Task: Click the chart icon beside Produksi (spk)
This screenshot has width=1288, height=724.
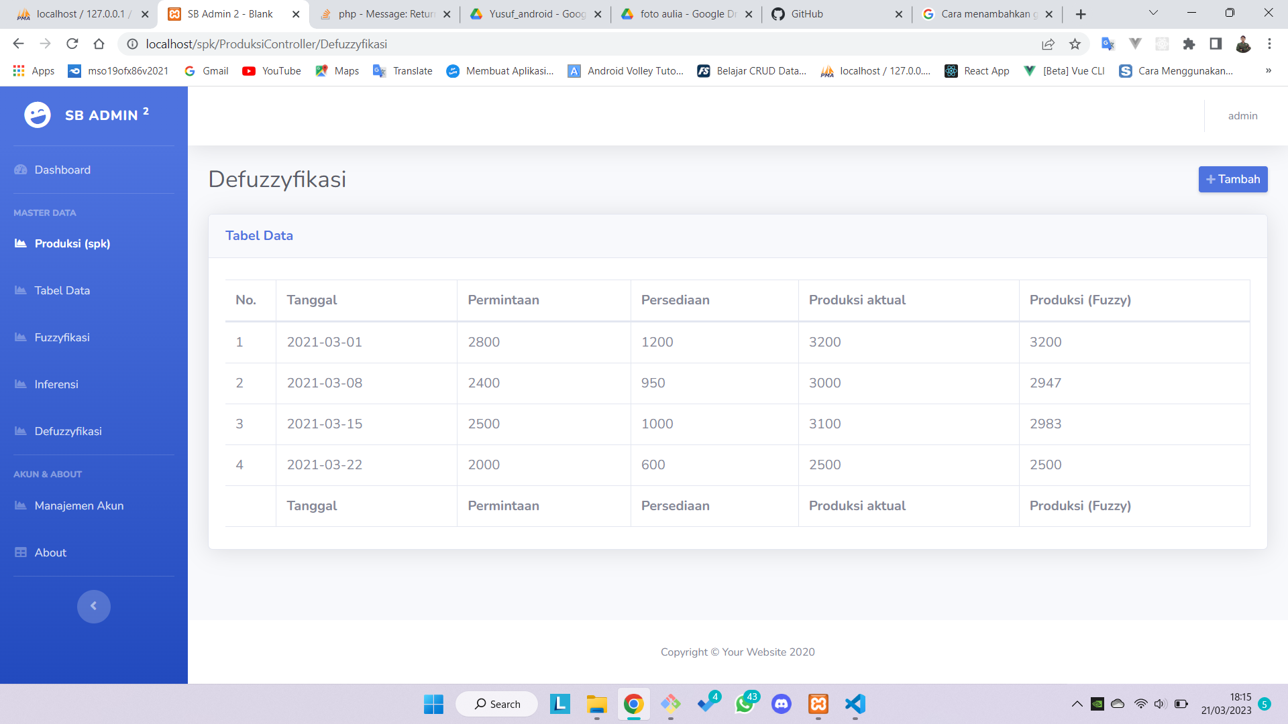Action: (x=19, y=243)
